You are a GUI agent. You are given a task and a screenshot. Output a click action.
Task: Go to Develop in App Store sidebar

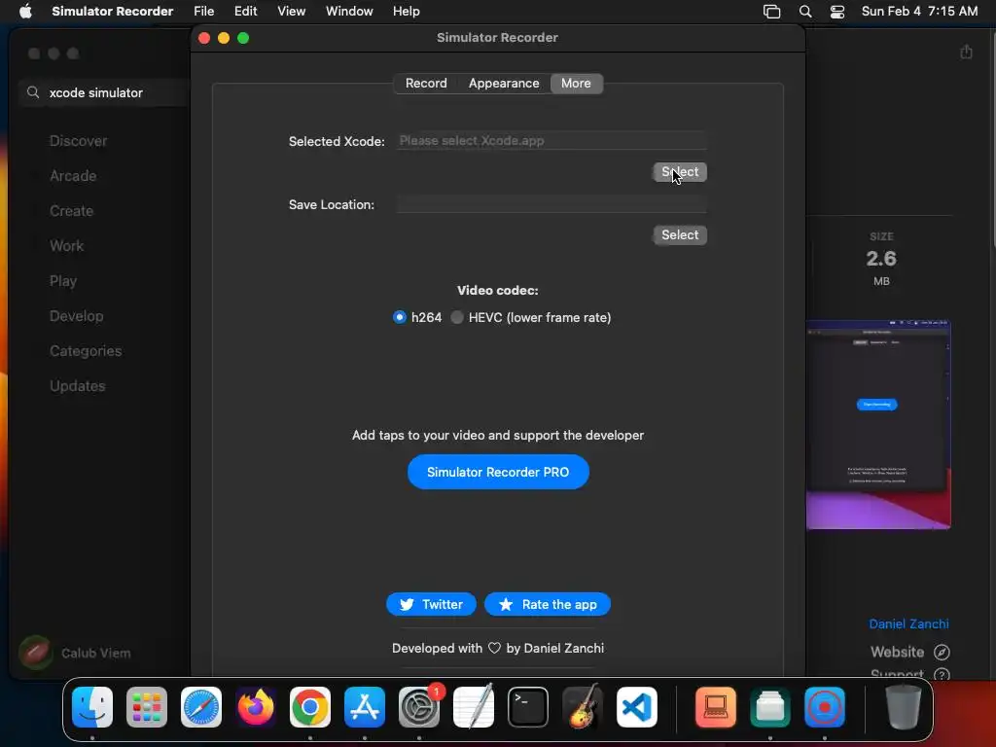tap(76, 316)
